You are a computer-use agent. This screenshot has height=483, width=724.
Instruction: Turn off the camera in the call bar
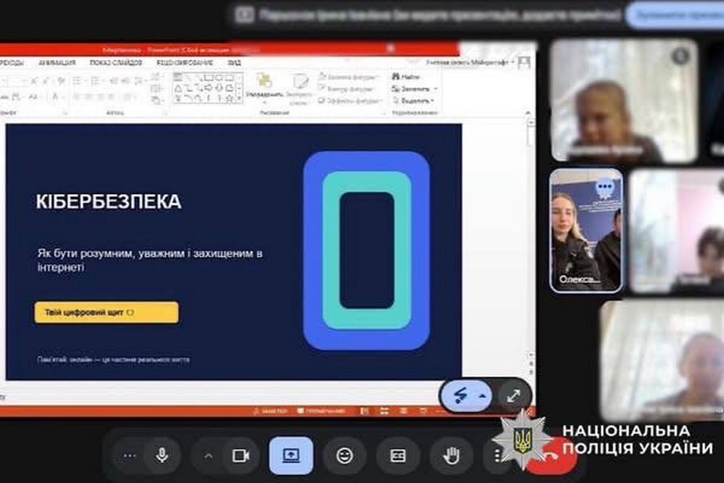pyautogui.click(x=240, y=456)
